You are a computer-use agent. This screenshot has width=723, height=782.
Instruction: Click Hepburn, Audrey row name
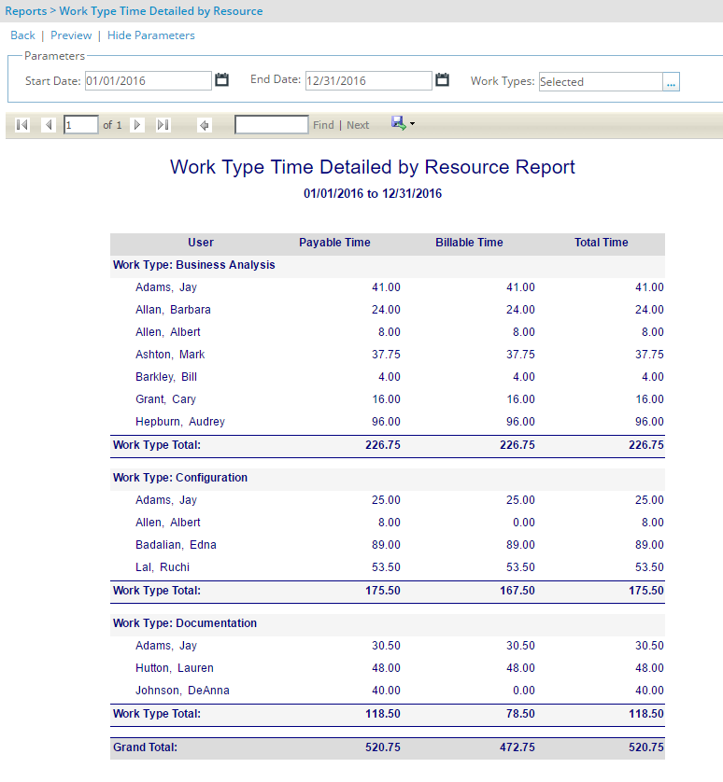180,422
